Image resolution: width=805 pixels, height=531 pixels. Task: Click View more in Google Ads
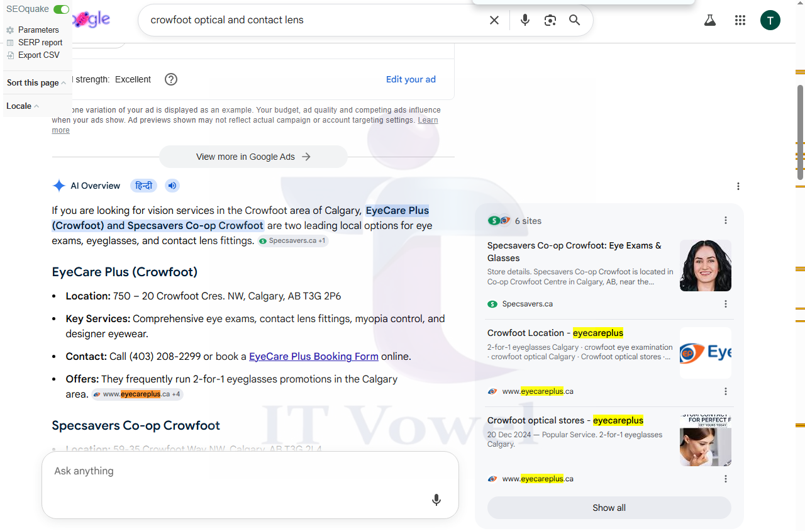click(253, 157)
